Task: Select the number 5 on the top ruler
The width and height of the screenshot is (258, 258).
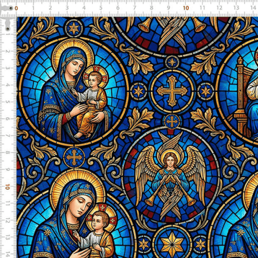Action: (x=101, y=8)
